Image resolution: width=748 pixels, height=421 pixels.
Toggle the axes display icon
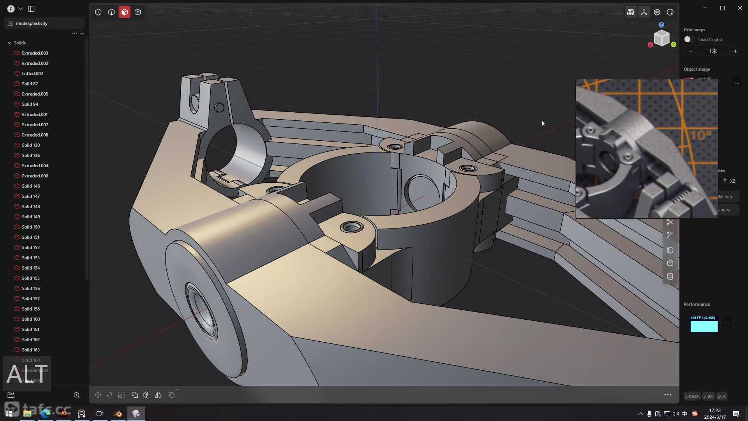point(644,12)
